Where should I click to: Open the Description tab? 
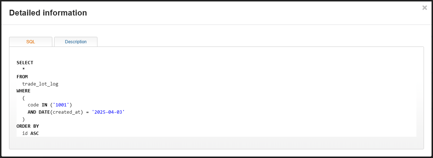tap(76, 42)
